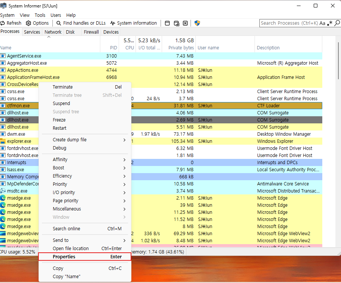Select AggregatorHost.exe process row
341x283 pixels.
coord(161,63)
